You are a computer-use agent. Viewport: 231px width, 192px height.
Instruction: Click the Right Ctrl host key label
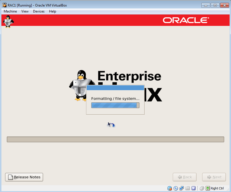217,188
